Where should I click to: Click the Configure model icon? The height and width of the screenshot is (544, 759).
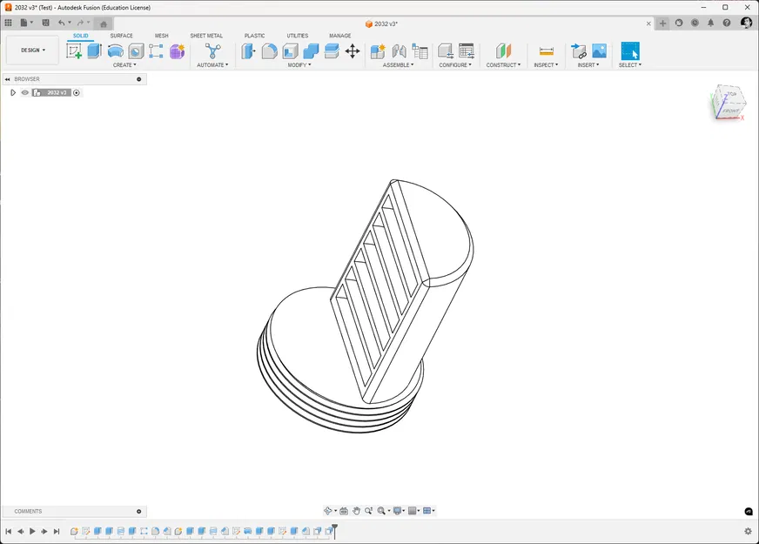(x=446, y=50)
